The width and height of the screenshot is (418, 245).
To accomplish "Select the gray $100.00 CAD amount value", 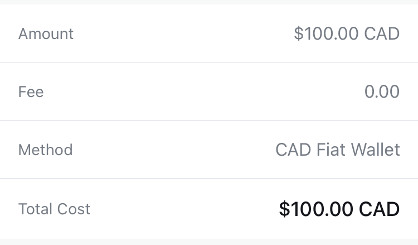I will [346, 33].
